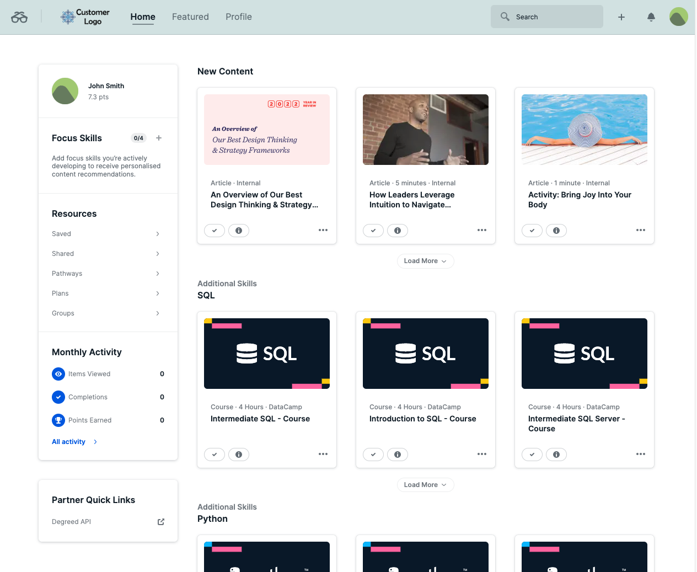Image resolution: width=697 pixels, height=572 pixels.
Task: Open Activity: Bring Joy Into Your Body title
Action: coord(580,200)
